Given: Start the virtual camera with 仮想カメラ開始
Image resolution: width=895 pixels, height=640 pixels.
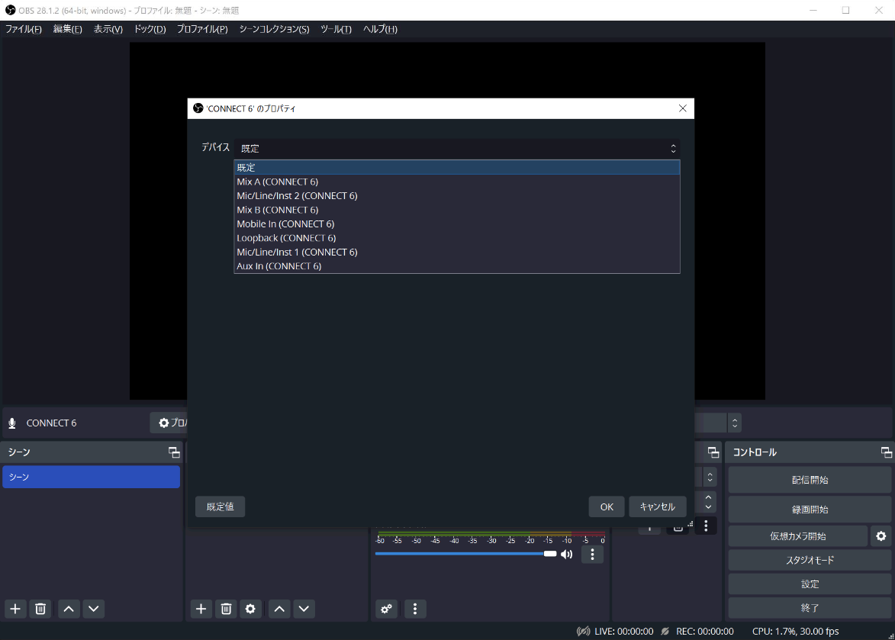Looking at the screenshot, I should (798, 536).
